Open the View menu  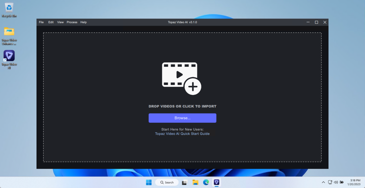click(x=60, y=22)
